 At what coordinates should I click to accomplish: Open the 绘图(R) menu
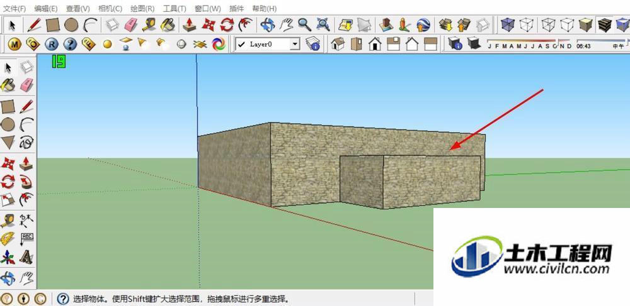pos(142,8)
